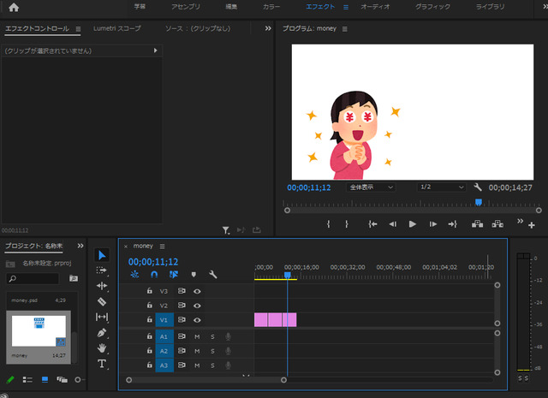Switch project panel to list view
The image size is (548, 398).
pos(27,379)
